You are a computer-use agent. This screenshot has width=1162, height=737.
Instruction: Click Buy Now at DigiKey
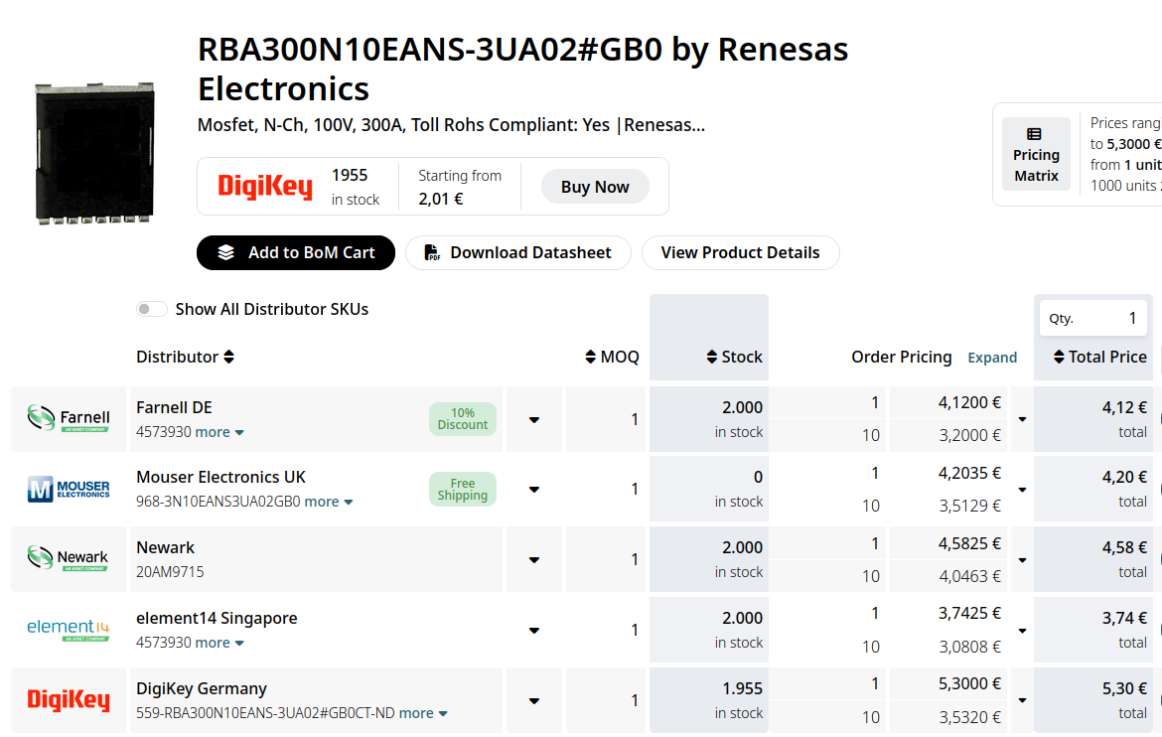click(595, 187)
